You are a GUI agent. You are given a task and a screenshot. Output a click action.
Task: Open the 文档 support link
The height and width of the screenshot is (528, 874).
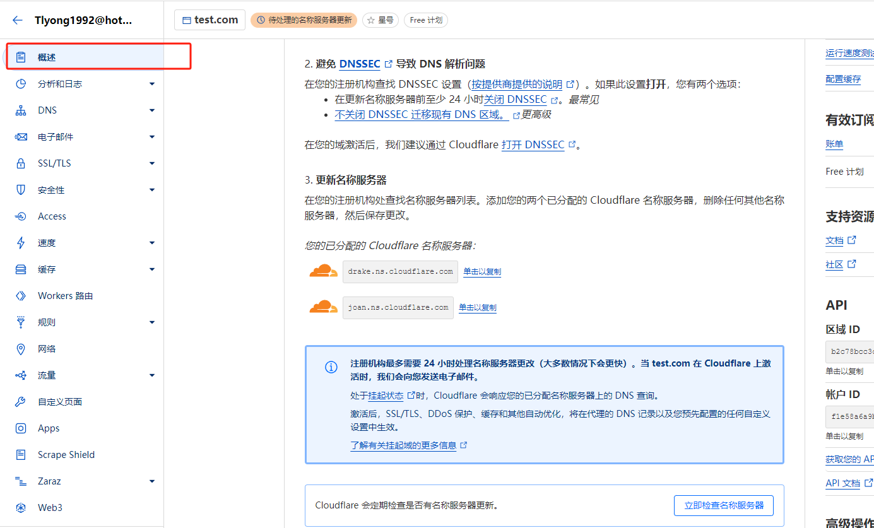(834, 240)
